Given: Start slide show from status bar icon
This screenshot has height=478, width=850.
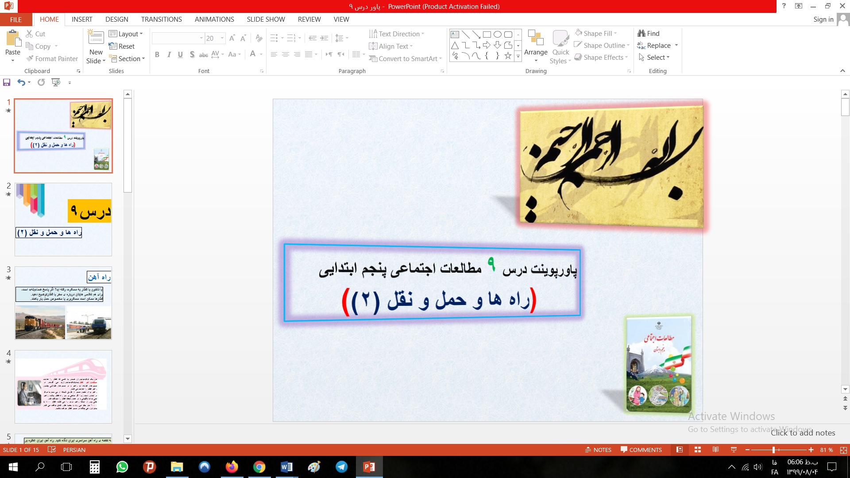Looking at the screenshot, I should pyautogui.click(x=734, y=450).
